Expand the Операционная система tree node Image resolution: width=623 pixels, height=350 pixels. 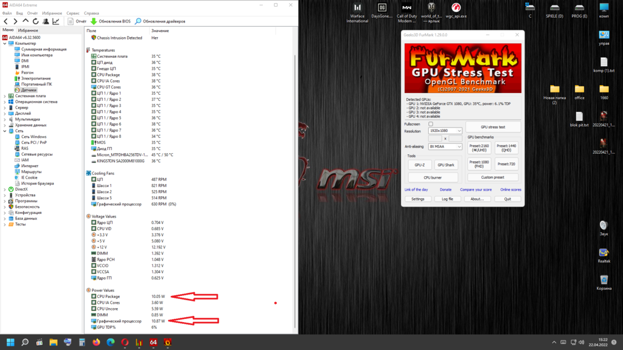[x=5, y=102]
